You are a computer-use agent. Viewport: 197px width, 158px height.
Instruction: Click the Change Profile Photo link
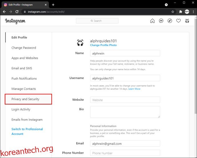click(x=103, y=45)
